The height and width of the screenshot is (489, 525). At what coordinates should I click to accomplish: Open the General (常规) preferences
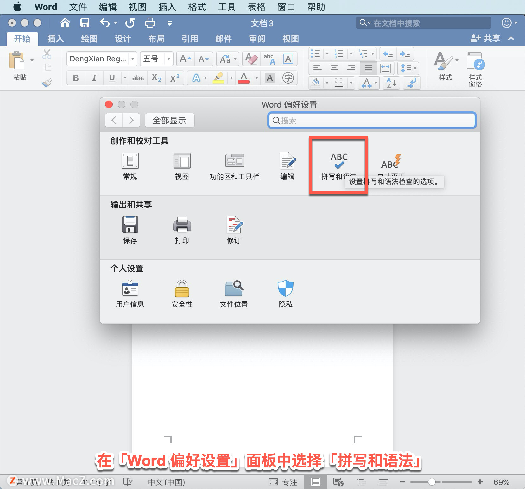point(130,166)
